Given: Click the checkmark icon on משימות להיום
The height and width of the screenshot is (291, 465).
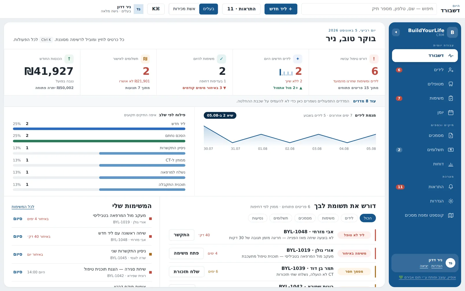Looking at the screenshot, I should [x=221, y=59].
